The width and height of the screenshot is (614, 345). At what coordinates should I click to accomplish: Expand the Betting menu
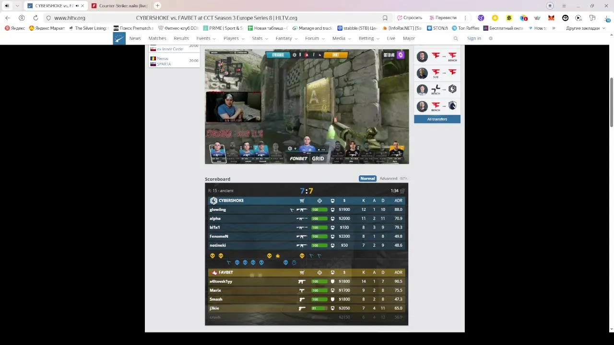(369, 38)
